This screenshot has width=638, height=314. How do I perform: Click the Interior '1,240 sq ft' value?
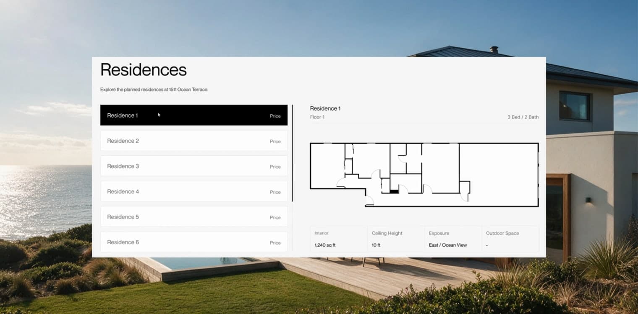coord(325,245)
